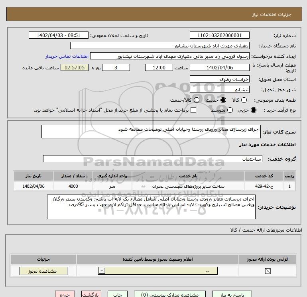
Task: Click the service code cell ج-42-429
Action: (x=264, y=186)
